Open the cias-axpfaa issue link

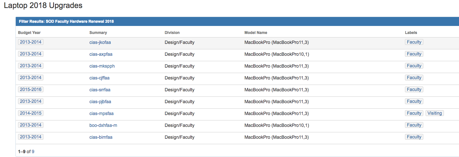pyautogui.click(x=101, y=54)
